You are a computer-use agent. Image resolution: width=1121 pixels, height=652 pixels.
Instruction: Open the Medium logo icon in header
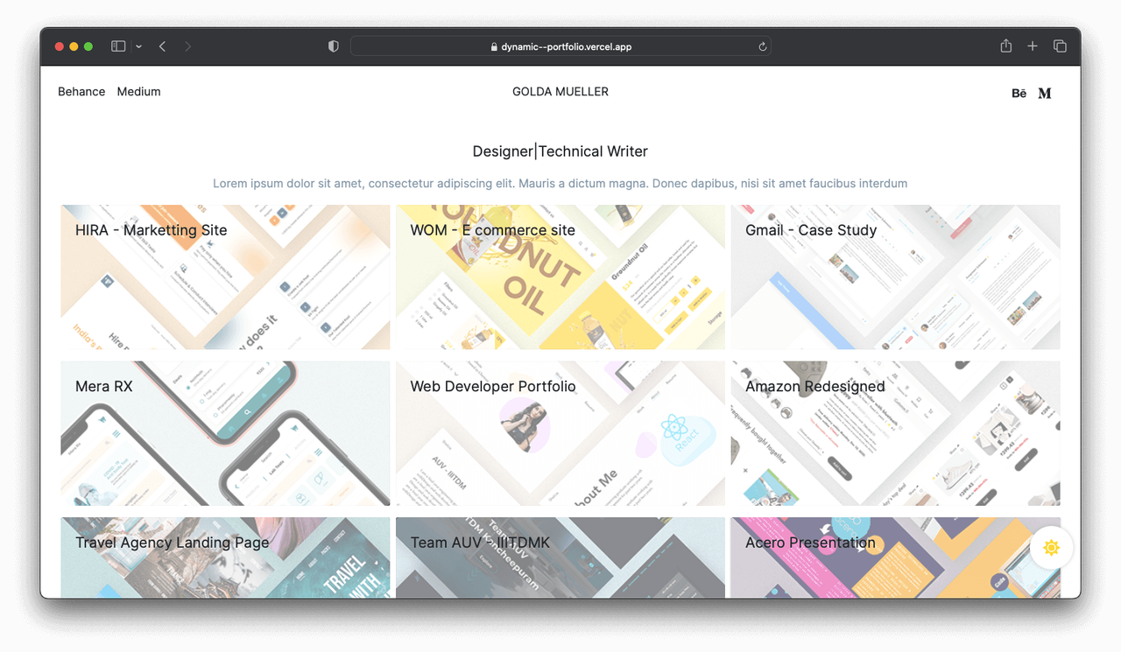[x=1045, y=93]
